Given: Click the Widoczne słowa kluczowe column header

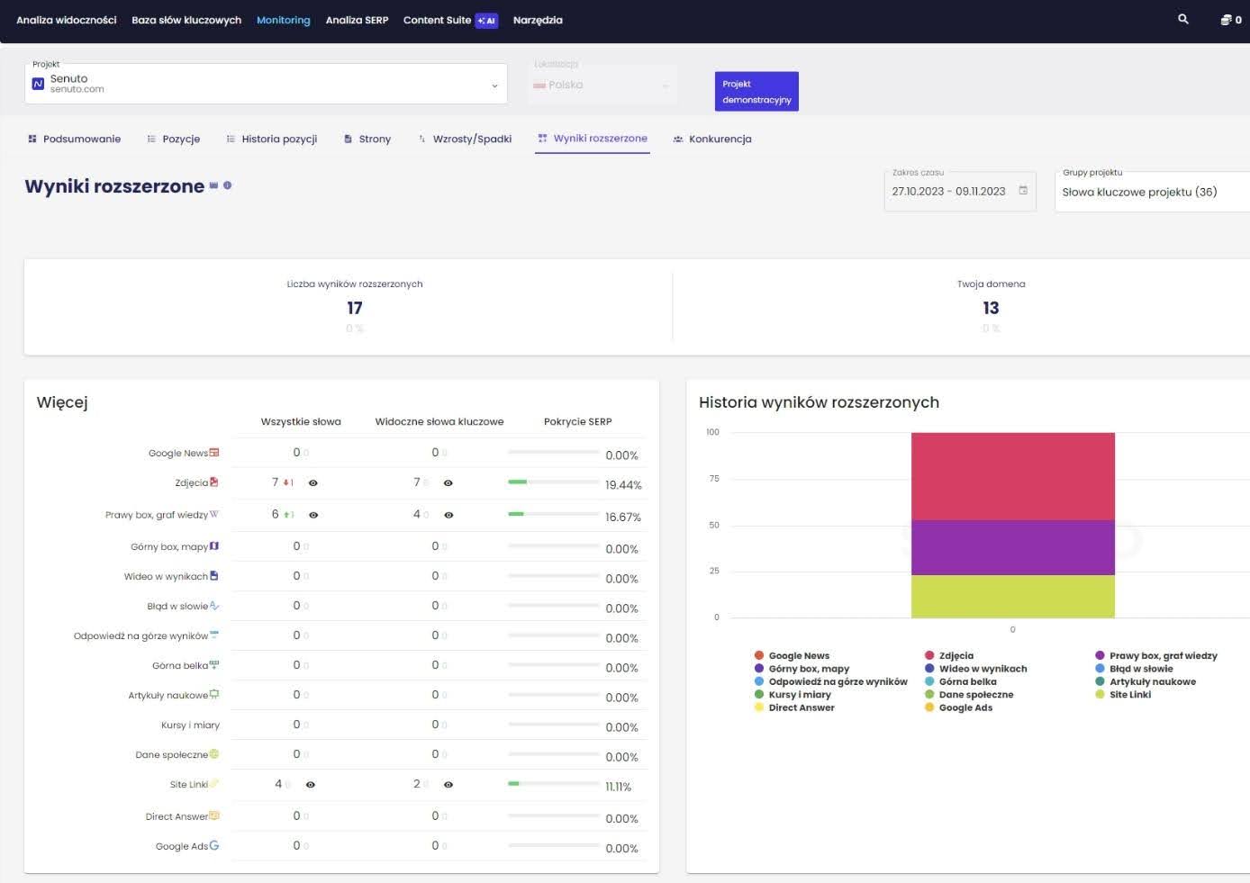Looking at the screenshot, I should [x=439, y=421].
